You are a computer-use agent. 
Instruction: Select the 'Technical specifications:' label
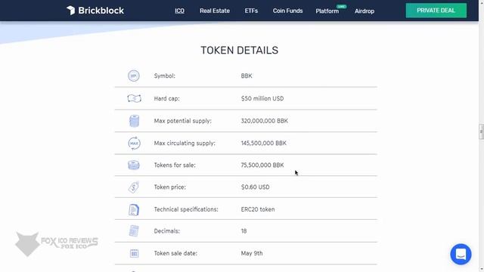coord(186,209)
